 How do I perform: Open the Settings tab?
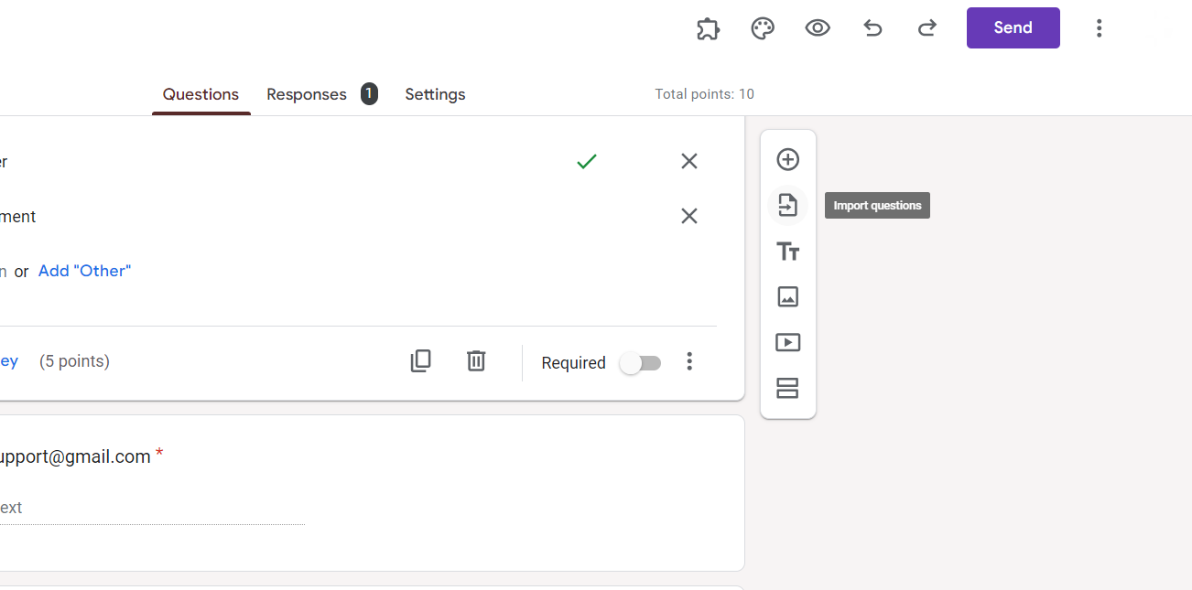[x=435, y=94]
